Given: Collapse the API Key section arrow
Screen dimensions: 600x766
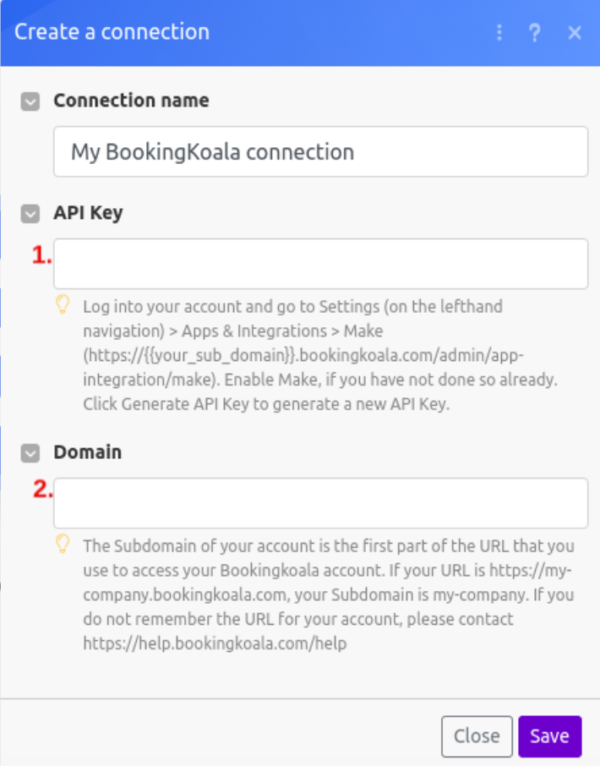Looking at the screenshot, I should click(x=30, y=214).
